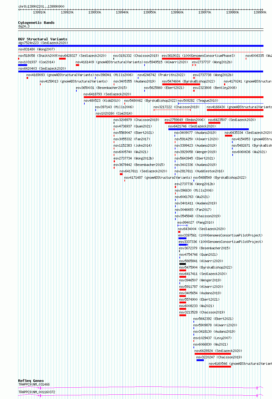
Task: Open nsv396941 (Mills2006) variant
Action: [114, 75]
